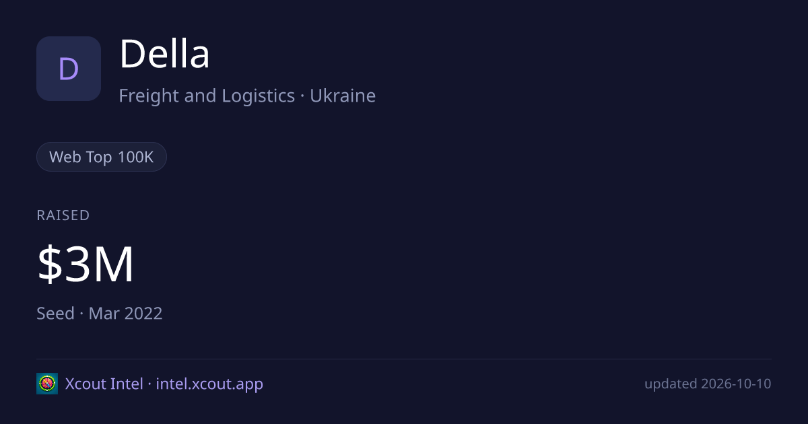Click the Freight and Logistics category text
Viewport: 808px width, 424px height.
point(207,96)
